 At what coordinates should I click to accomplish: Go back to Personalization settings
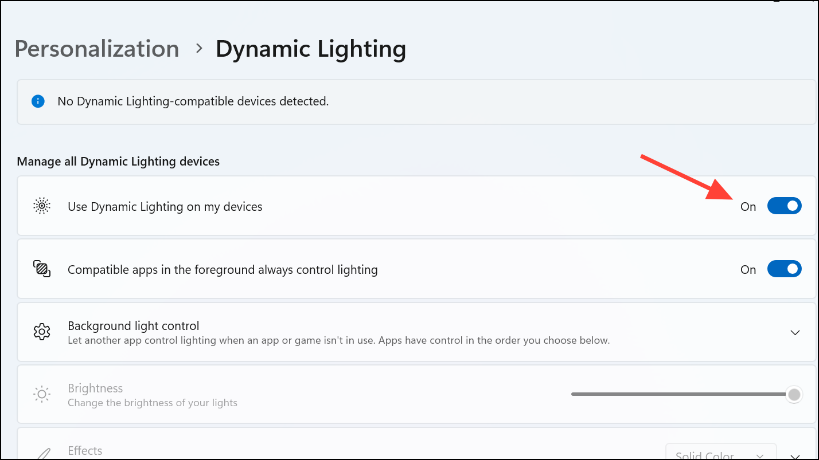[x=96, y=49]
